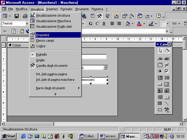Click the Print toolbar icon
The image size is (187, 140).
click(25, 16)
